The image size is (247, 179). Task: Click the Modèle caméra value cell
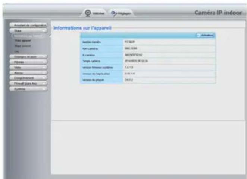[169, 42]
